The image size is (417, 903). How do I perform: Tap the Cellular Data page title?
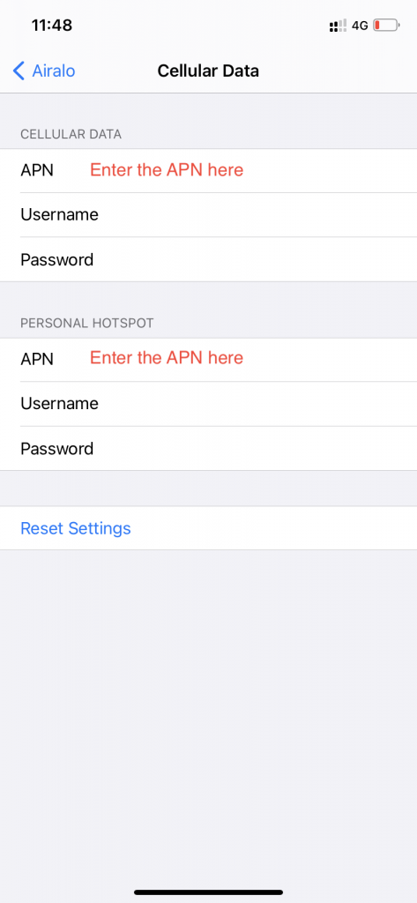[x=208, y=71]
